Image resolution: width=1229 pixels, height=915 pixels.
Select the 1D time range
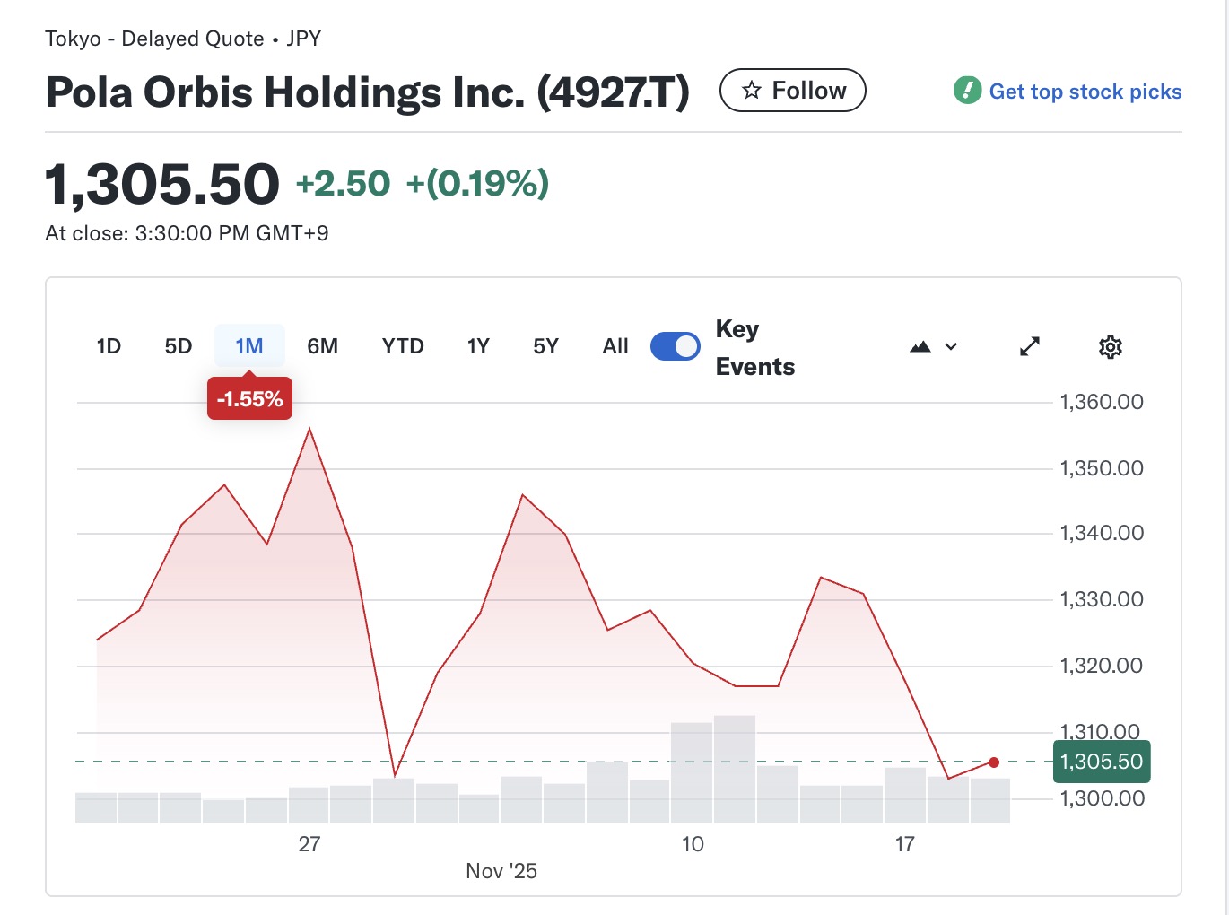coord(109,346)
